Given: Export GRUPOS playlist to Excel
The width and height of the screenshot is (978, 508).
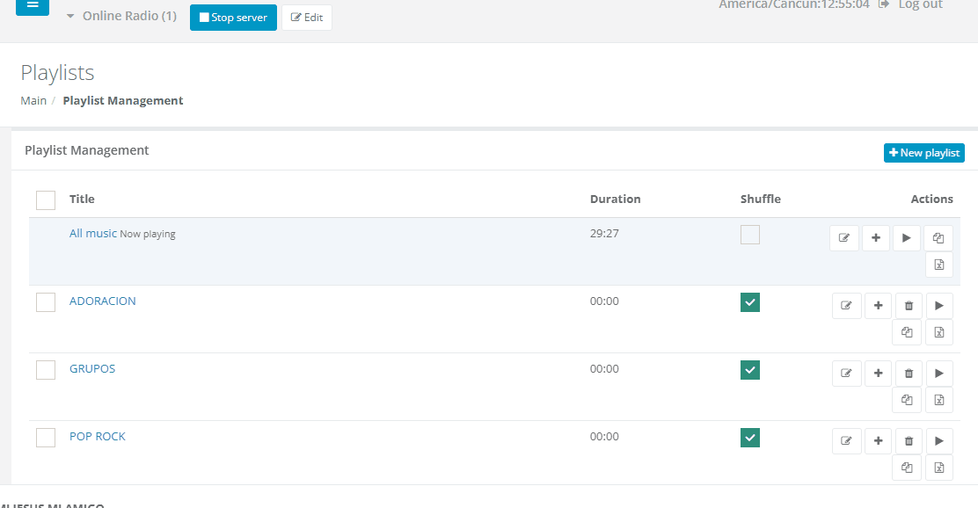Looking at the screenshot, I should point(938,400).
